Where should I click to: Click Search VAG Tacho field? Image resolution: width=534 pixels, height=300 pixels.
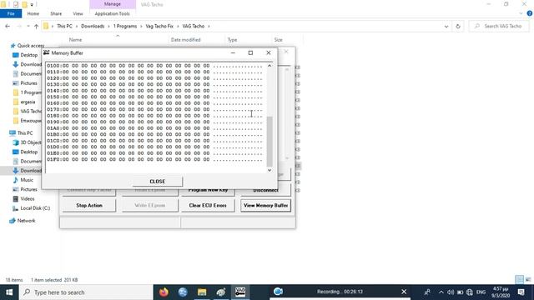pyautogui.click(x=499, y=26)
